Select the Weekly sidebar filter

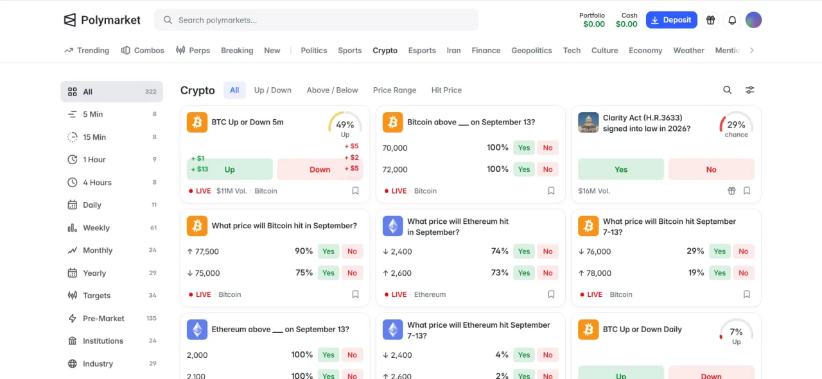(x=112, y=228)
